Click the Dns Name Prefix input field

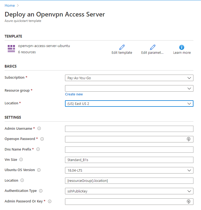click(x=129, y=149)
